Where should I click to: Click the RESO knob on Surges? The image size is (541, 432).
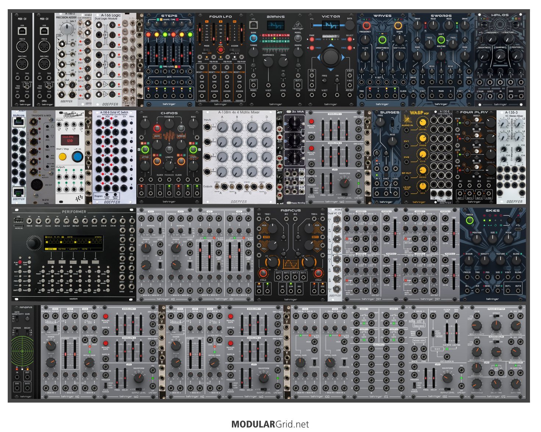coord(392,142)
